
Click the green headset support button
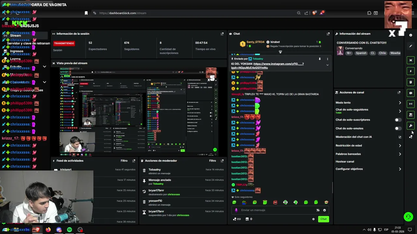point(408,216)
